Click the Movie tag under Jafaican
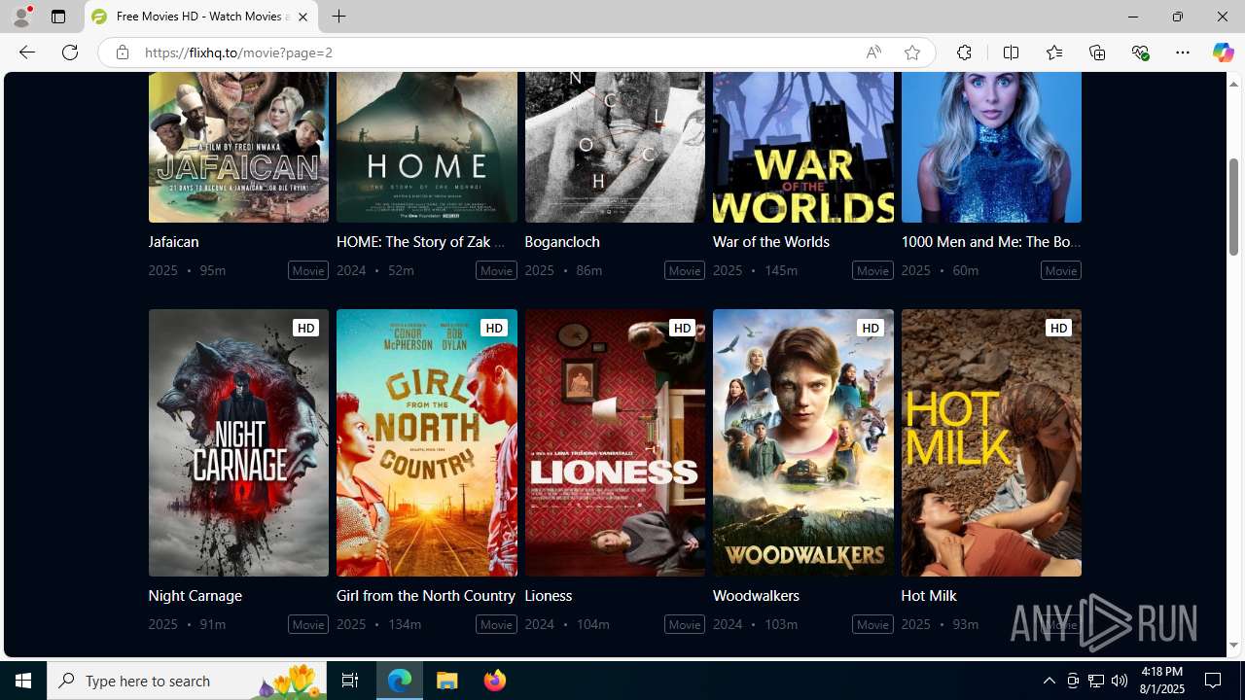 click(308, 270)
